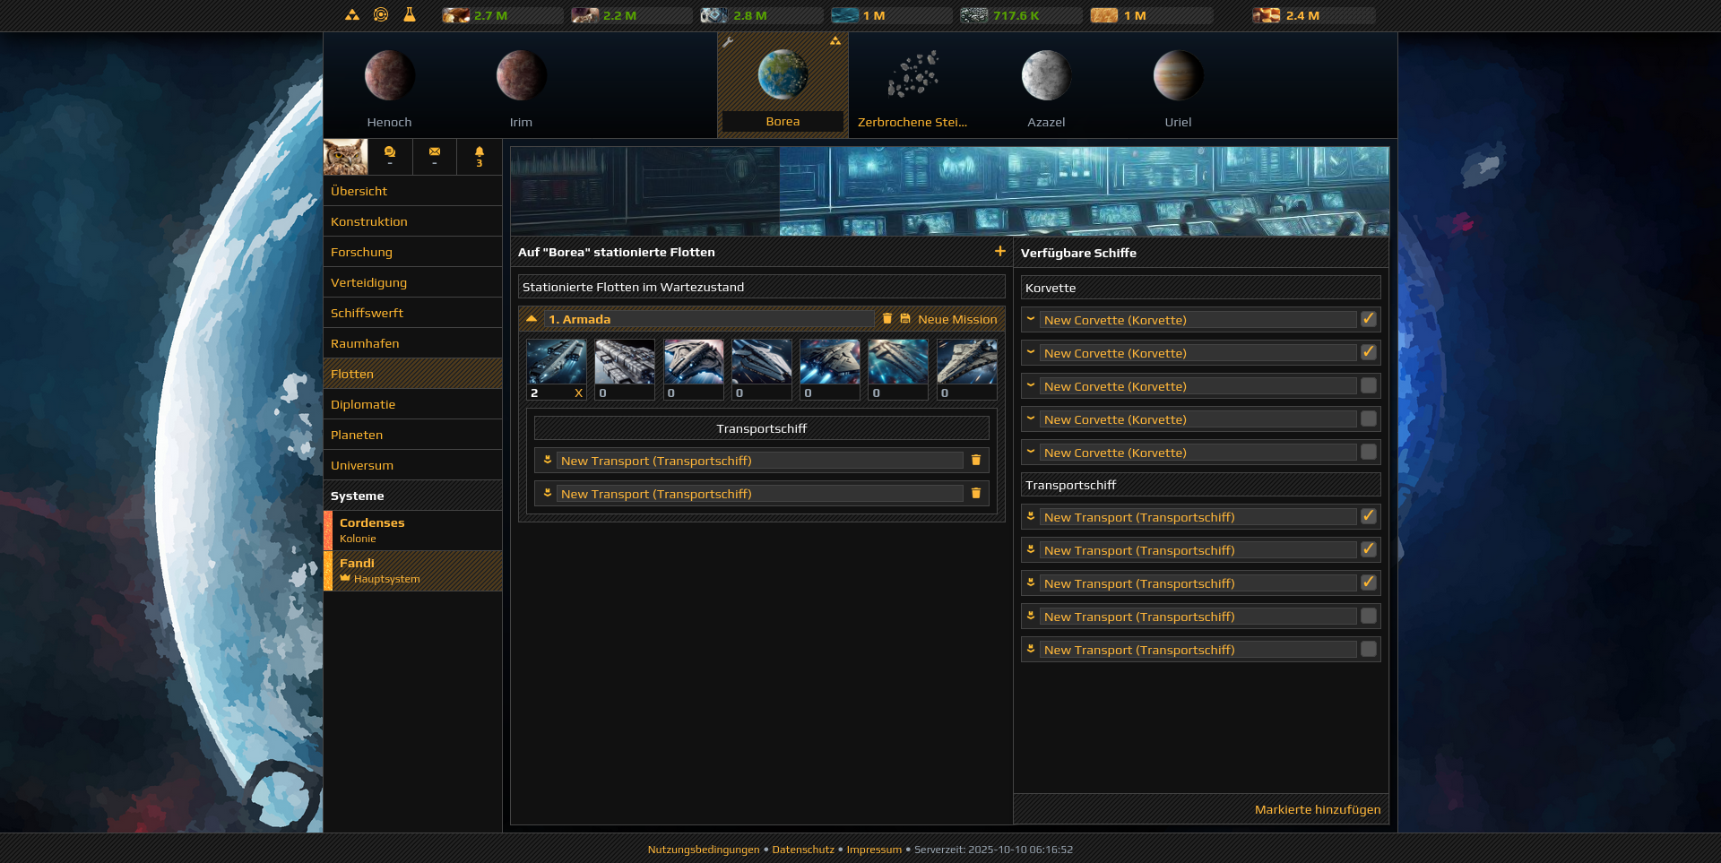Click the Neue Mission button

[x=959, y=319]
